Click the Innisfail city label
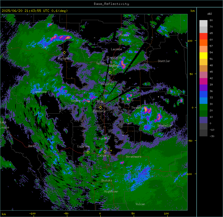This screenshot has width=223, height=217. pyautogui.click(x=107, y=84)
